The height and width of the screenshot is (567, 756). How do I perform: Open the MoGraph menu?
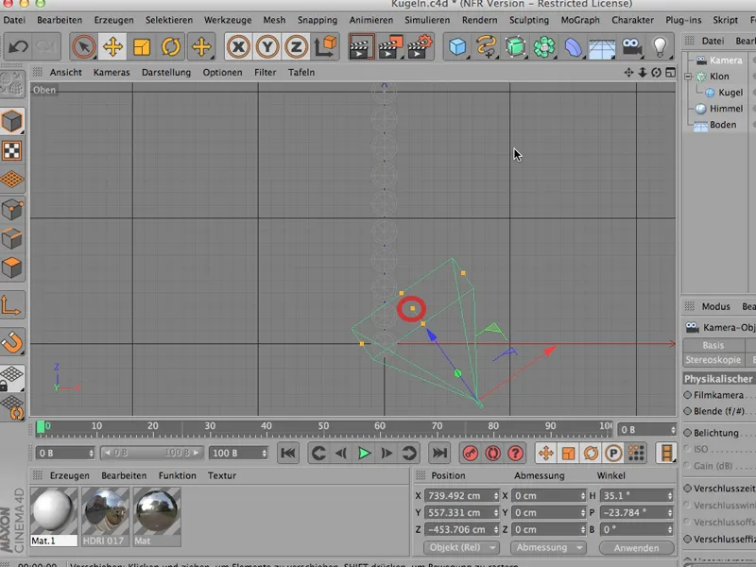[x=580, y=20]
